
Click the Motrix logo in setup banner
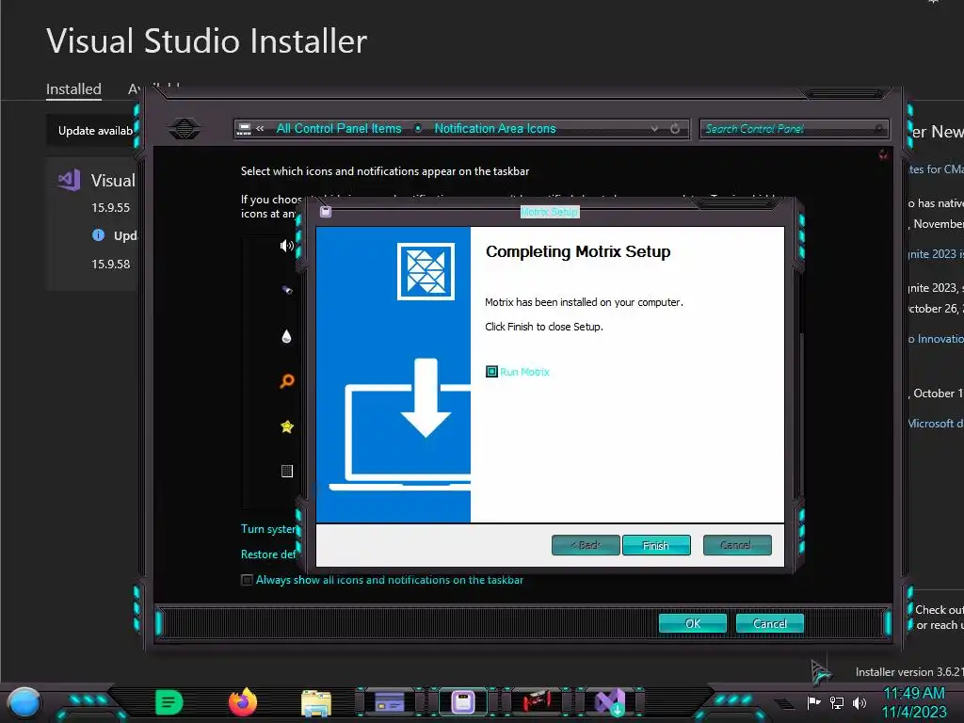click(426, 271)
